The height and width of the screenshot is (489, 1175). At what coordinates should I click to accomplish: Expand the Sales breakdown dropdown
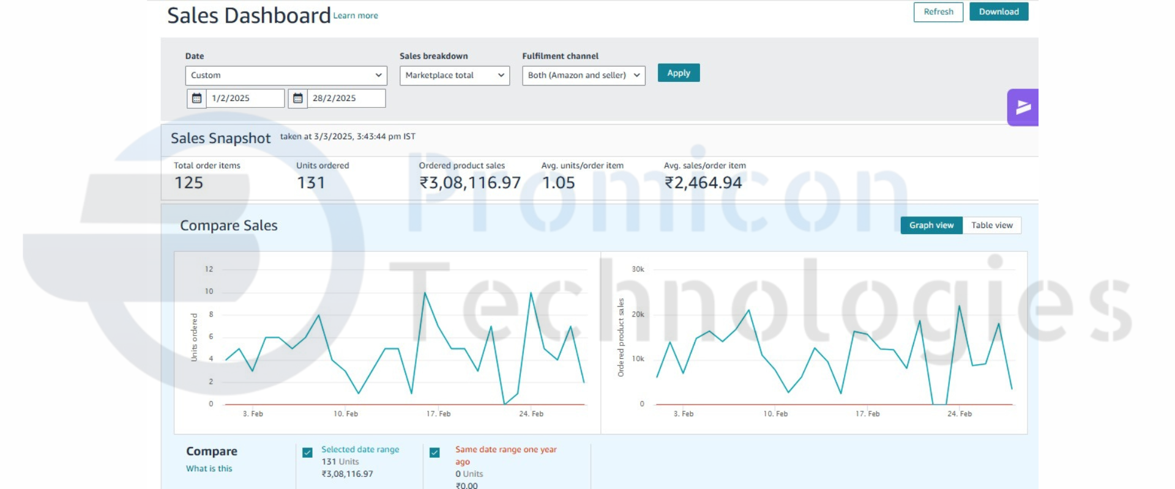454,75
